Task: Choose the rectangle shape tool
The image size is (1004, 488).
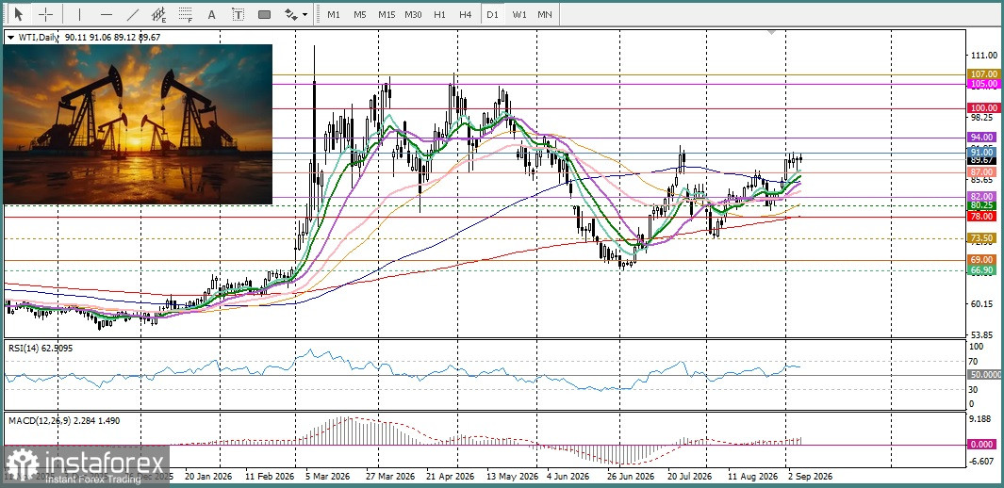Action: point(265,14)
